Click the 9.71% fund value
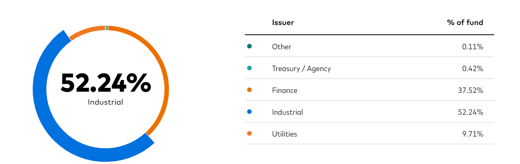 point(472,134)
